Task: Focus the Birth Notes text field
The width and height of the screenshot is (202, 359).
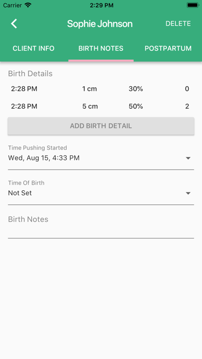Action: [101, 226]
